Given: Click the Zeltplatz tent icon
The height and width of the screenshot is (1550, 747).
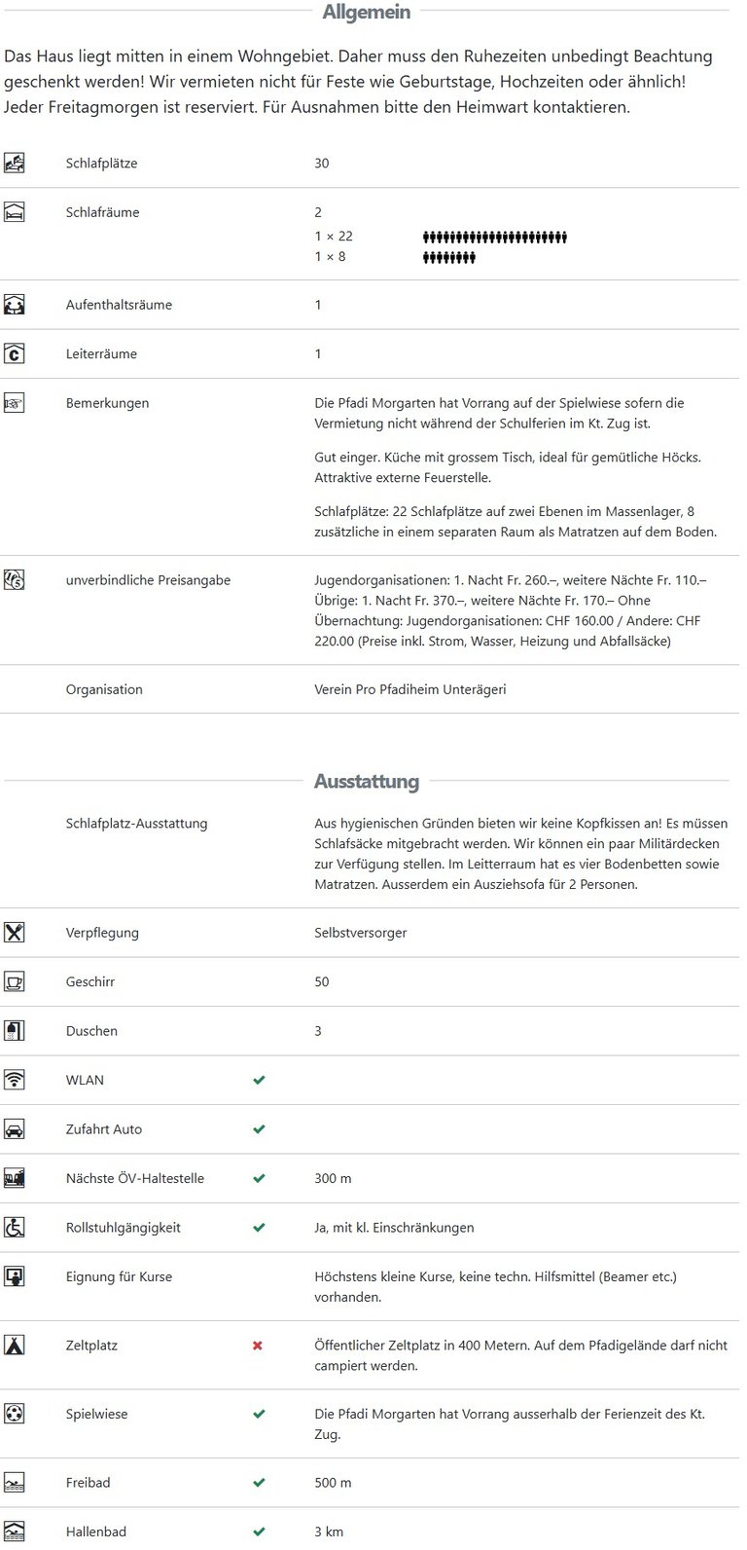Looking at the screenshot, I should pyautogui.click(x=15, y=1346).
